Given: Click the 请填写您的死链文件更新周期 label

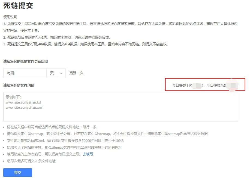Looking at the screenshot, I should point(26,61).
